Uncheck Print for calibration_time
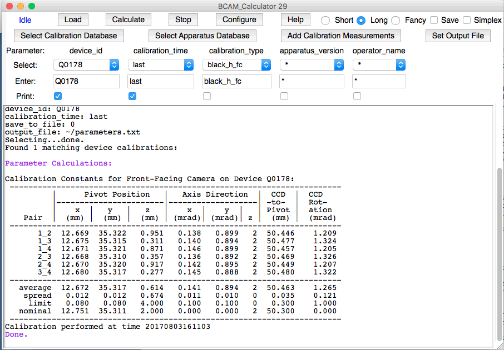This screenshot has height=350, width=504. [x=132, y=96]
